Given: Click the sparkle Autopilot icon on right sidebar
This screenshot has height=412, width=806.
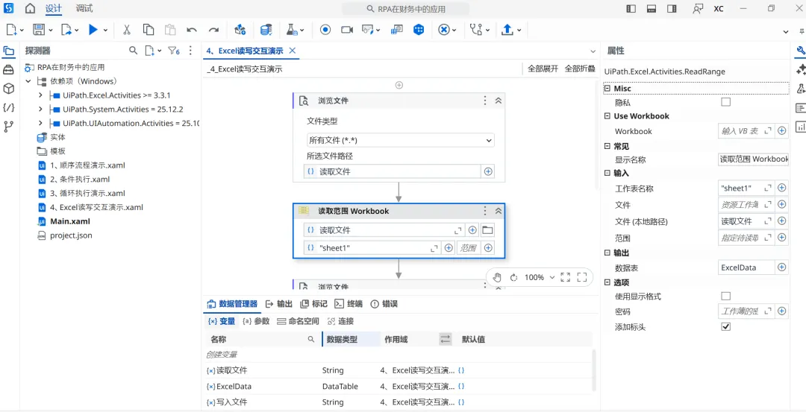Looking at the screenshot, I should coord(800,70).
